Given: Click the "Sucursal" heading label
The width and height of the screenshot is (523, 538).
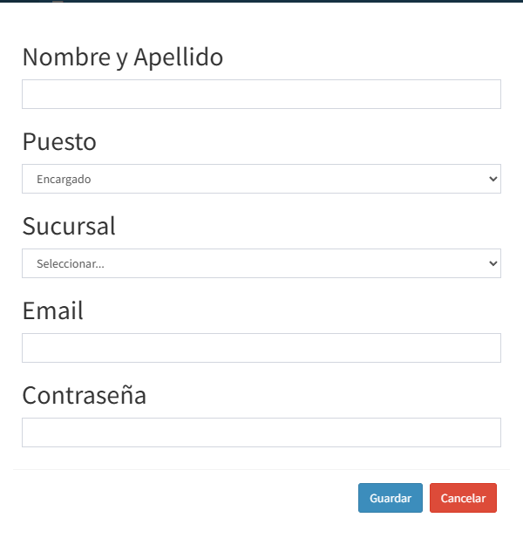Looking at the screenshot, I should coord(69,226).
